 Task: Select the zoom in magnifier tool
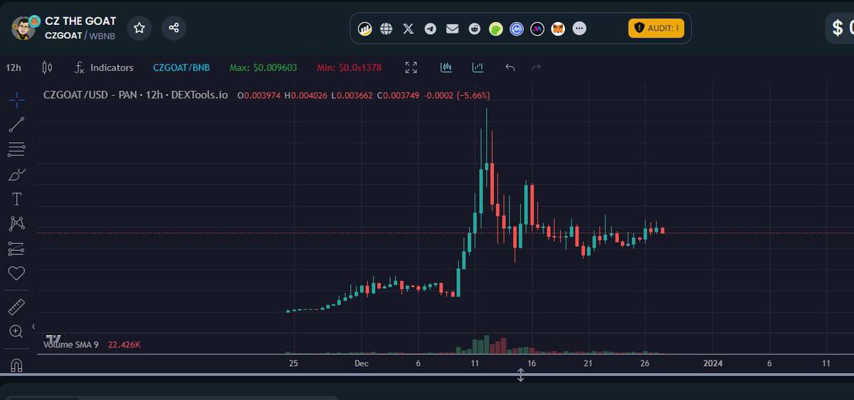16,331
